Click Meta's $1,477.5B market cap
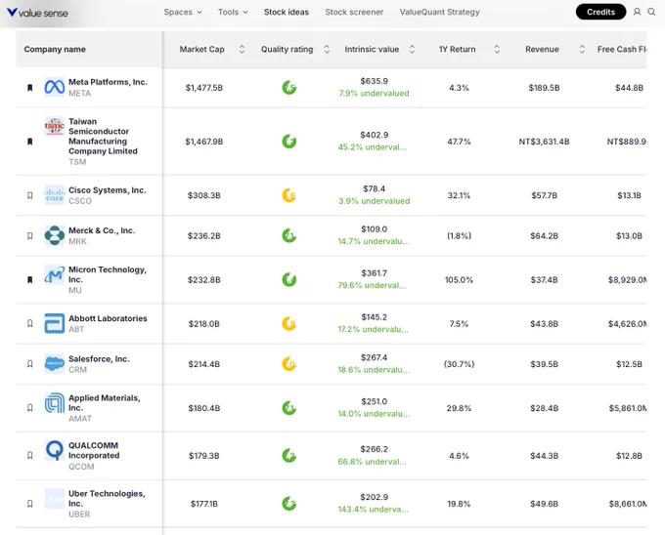 204,88
